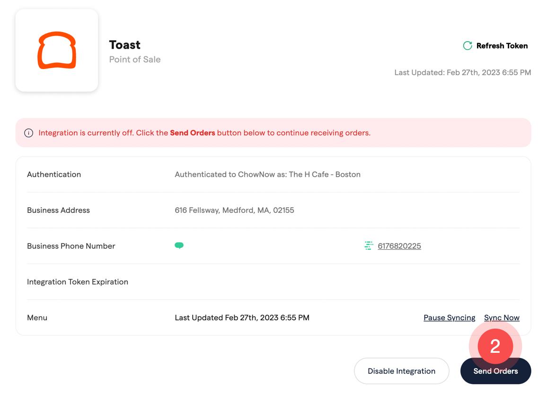Image resolution: width=547 pixels, height=402 pixels.
Task: Click the Pause Syncing link
Action: click(449, 318)
